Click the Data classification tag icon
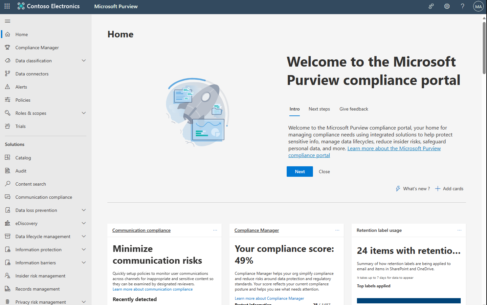Viewport: 487px width, 305px height. click(x=8, y=61)
